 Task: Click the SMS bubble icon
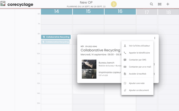click(125, 60)
